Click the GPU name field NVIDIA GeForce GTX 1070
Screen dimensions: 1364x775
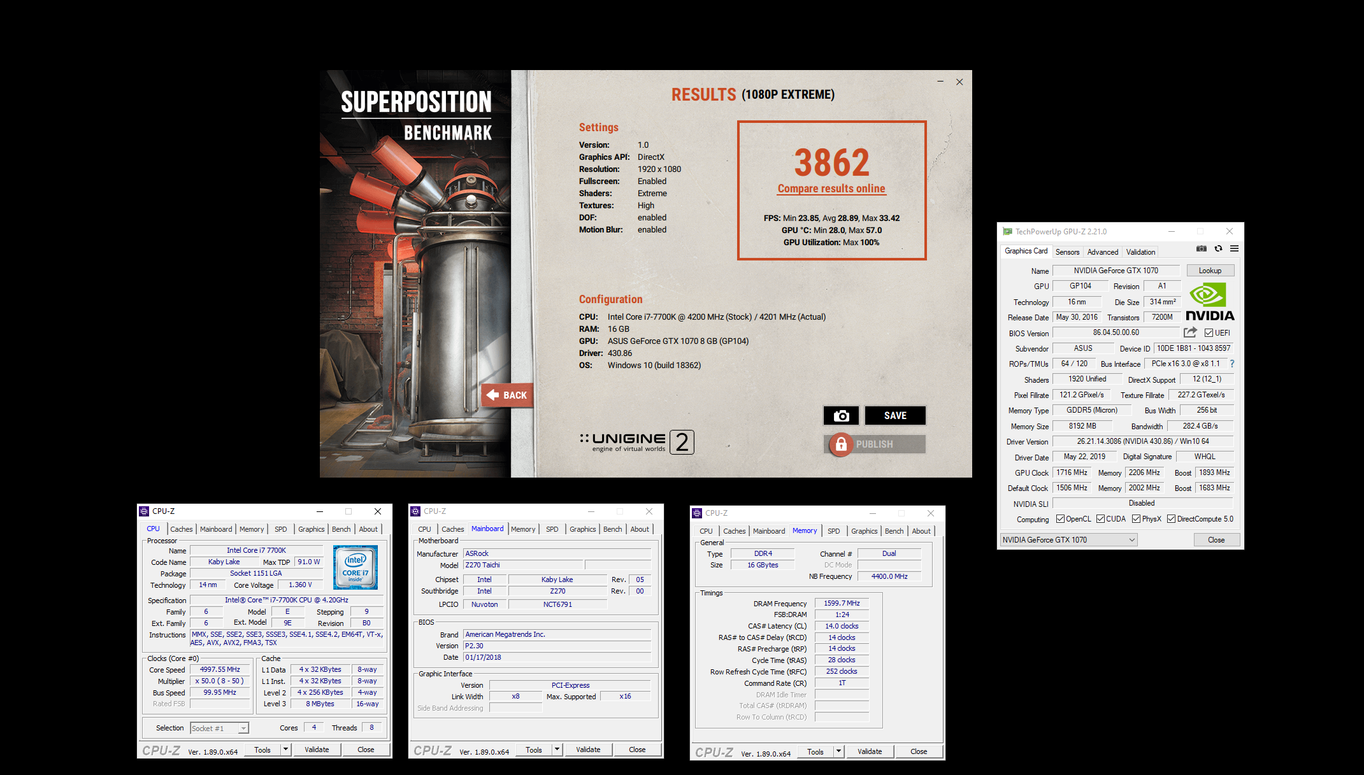(x=1116, y=271)
